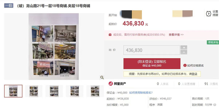The height and width of the screenshot is (111, 219).
Task: Select the third photo thumbnail
Action: pyautogui.click(x=54, y=91)
